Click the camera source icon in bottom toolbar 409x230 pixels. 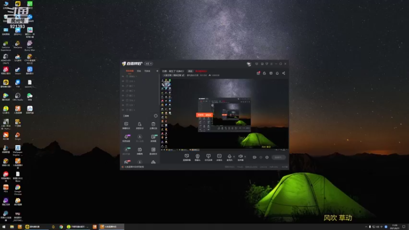[x=197, y=156]
